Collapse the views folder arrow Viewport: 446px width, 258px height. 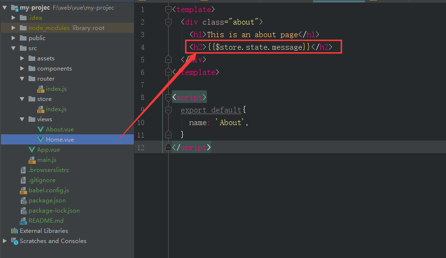coord(22,119)
